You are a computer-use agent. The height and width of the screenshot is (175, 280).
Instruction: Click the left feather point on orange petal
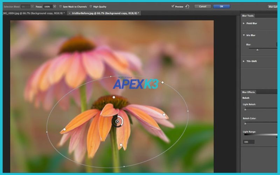[64, 129]
